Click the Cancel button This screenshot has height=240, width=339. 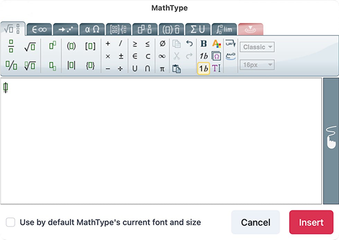tap(256, 222)
